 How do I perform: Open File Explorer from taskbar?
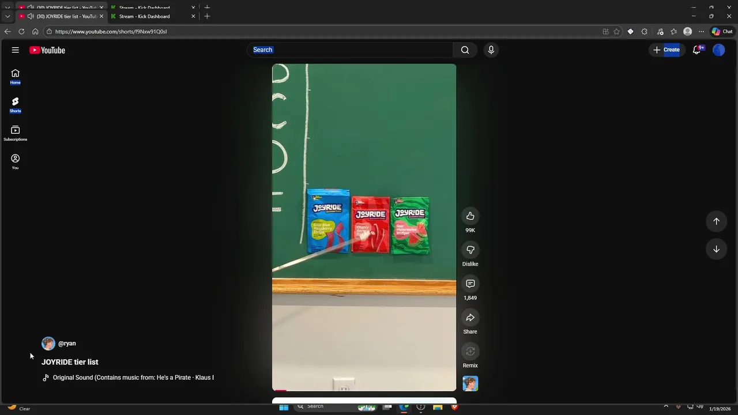[438, 407]
